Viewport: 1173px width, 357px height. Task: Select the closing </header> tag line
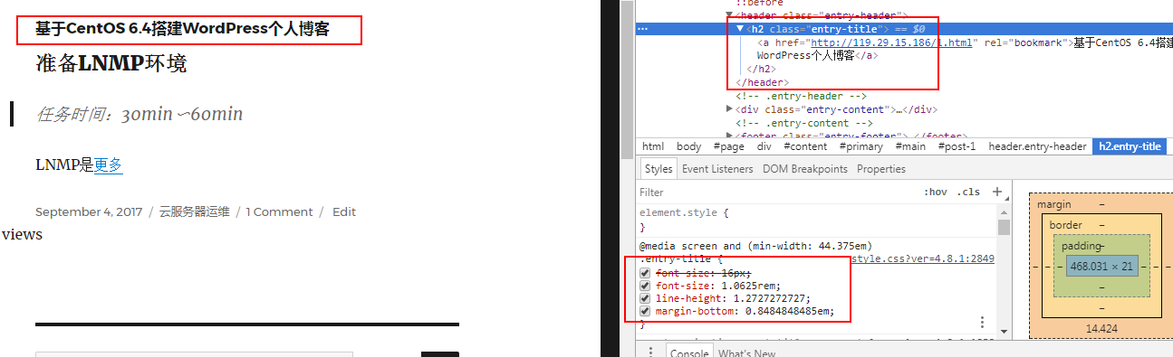click(x=762, y=82)
